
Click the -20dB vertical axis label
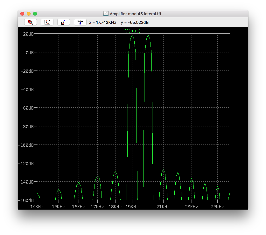(27, 71)
